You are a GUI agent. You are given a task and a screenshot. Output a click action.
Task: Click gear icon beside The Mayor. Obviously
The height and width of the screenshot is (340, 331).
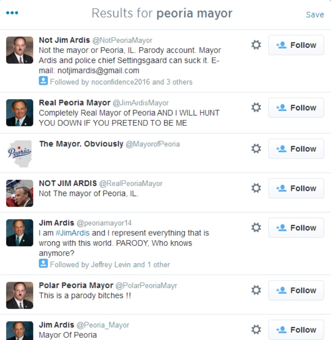click(256, 149)
